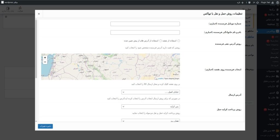Viewport: 280px width, 140px height.
Task: Open products icon in sidebar
Action: pos(277,71)
